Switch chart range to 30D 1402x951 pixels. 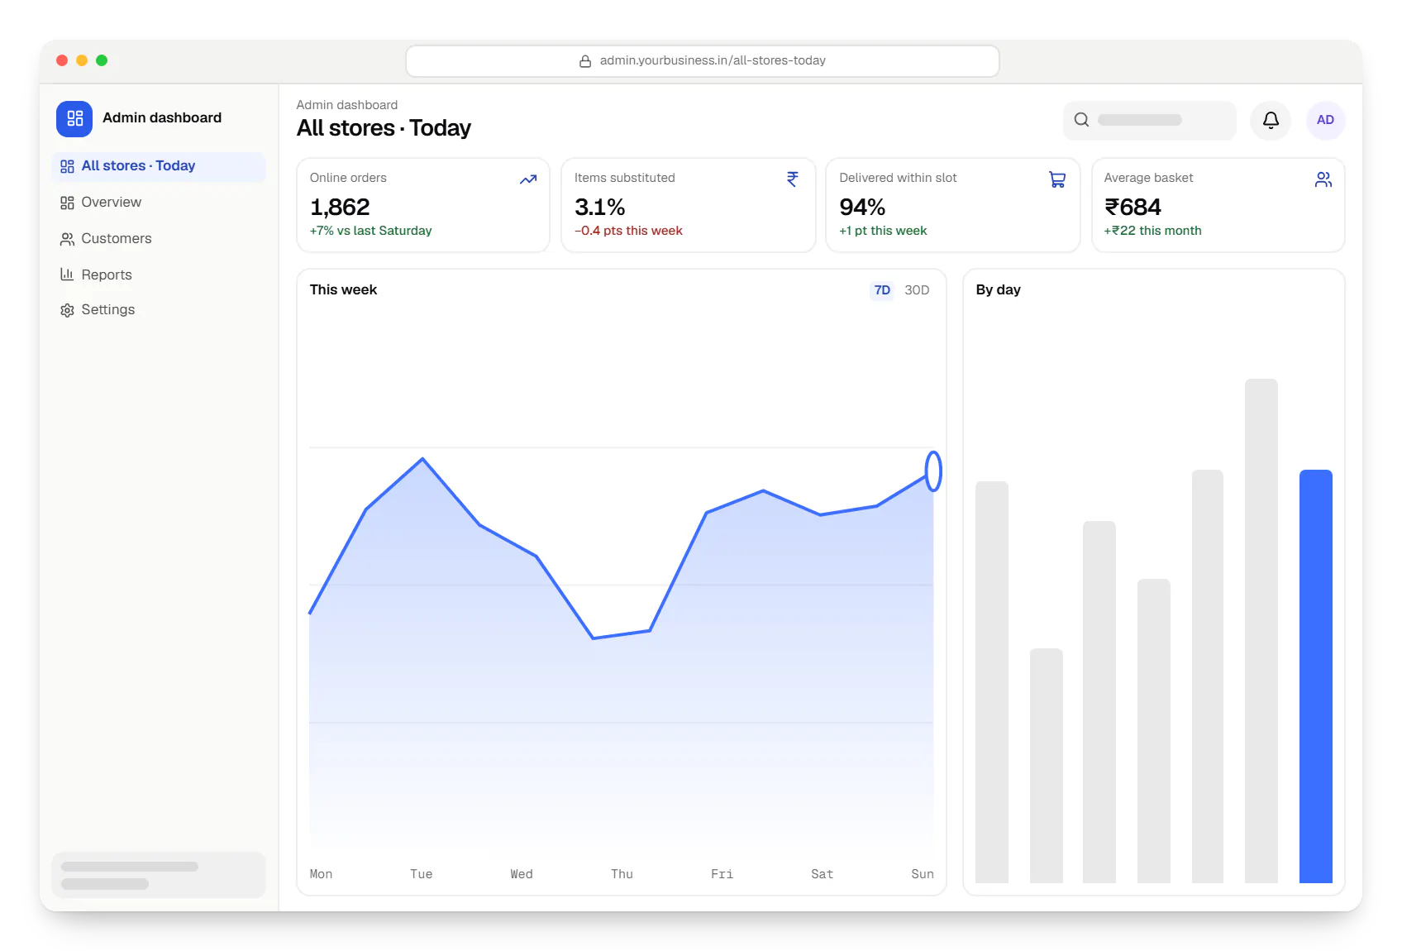tap(917, 290)
